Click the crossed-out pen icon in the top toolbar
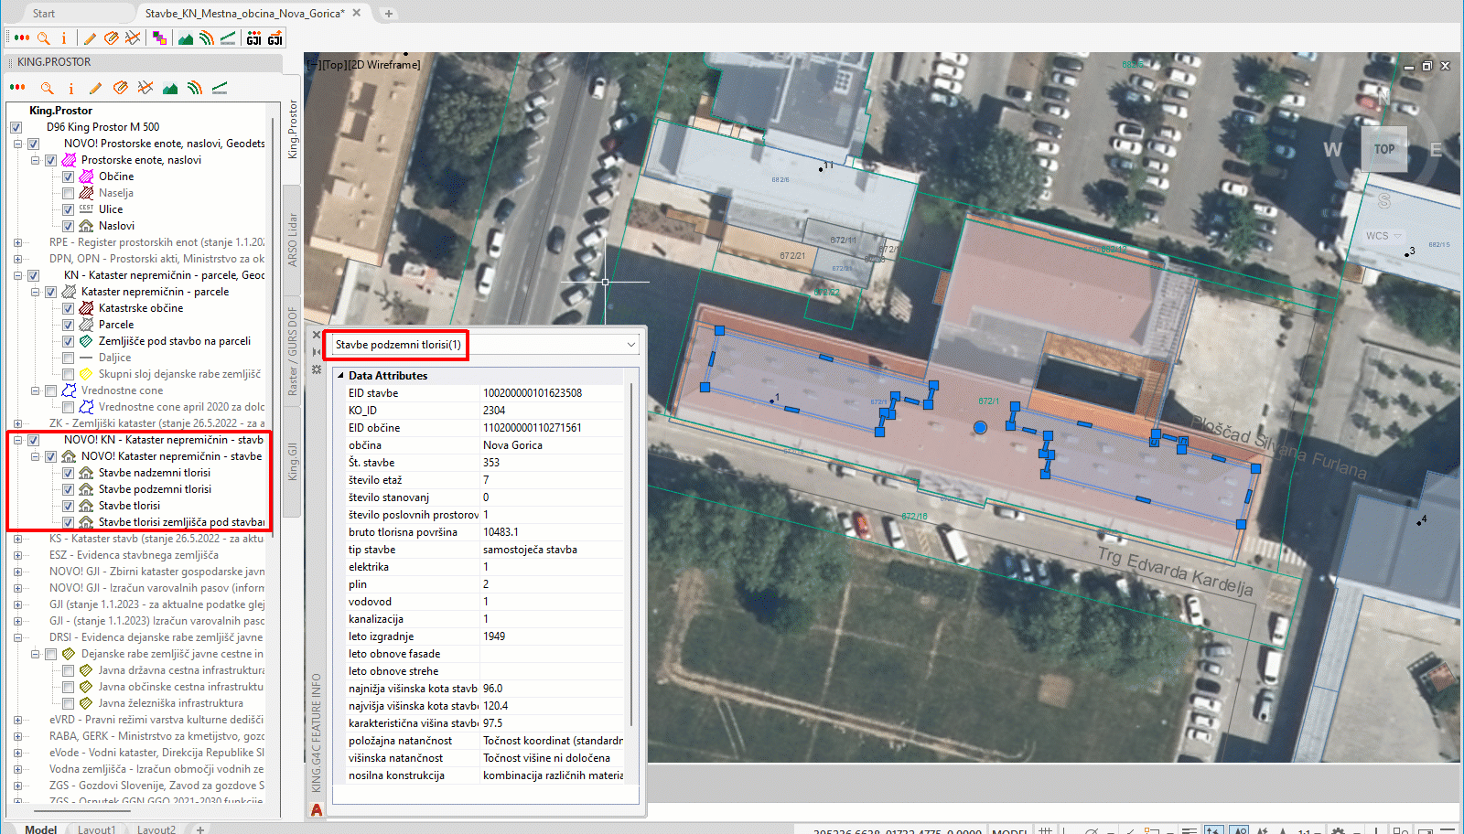The height and width of the screenshot is (834, 1464). click(133, 37)
